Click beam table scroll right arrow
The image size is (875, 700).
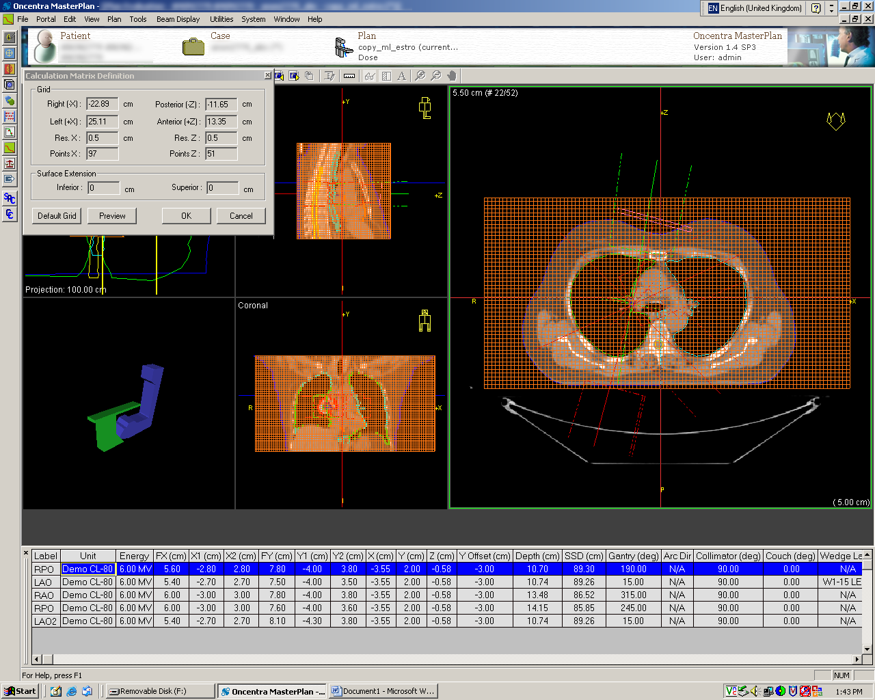click(858, 660)
